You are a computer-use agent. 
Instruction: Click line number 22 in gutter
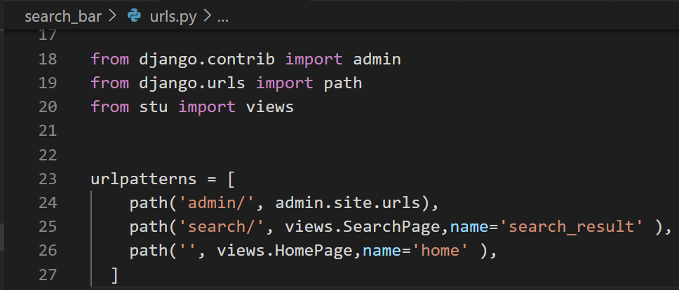point(48,155)
